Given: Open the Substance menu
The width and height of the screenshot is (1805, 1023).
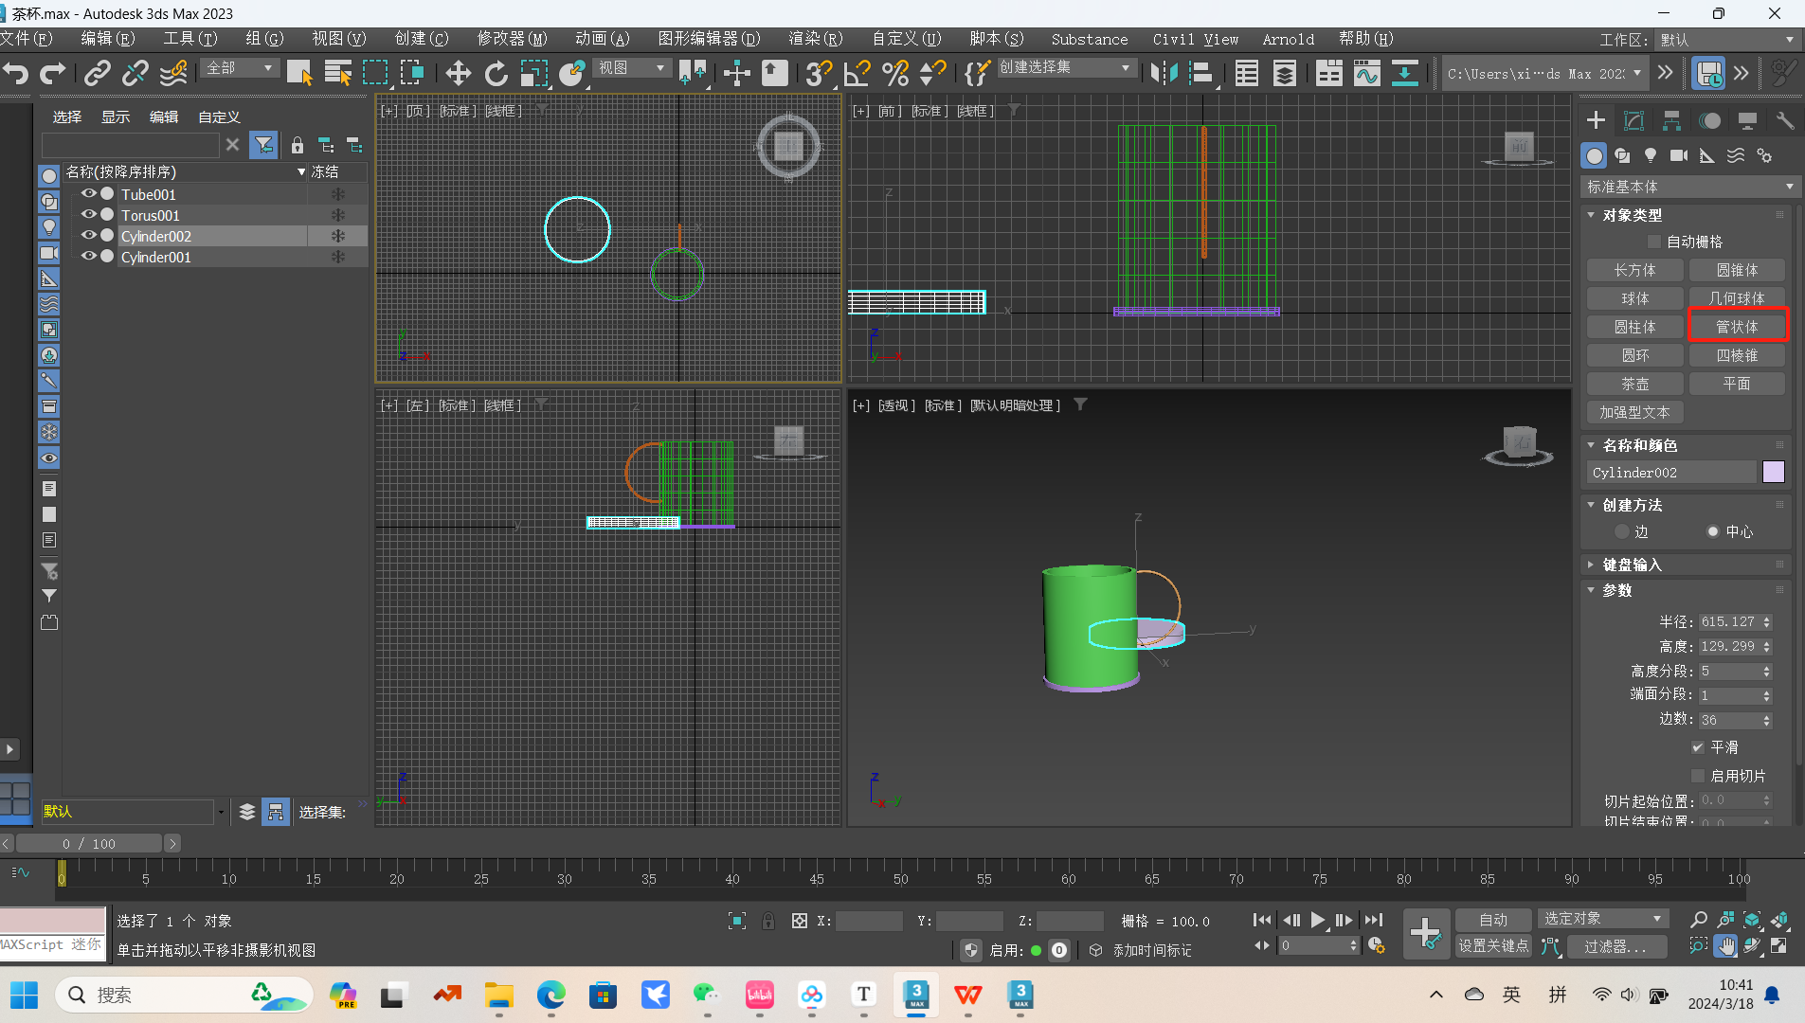Looking at the screenshot, I should coord(1090,39).
